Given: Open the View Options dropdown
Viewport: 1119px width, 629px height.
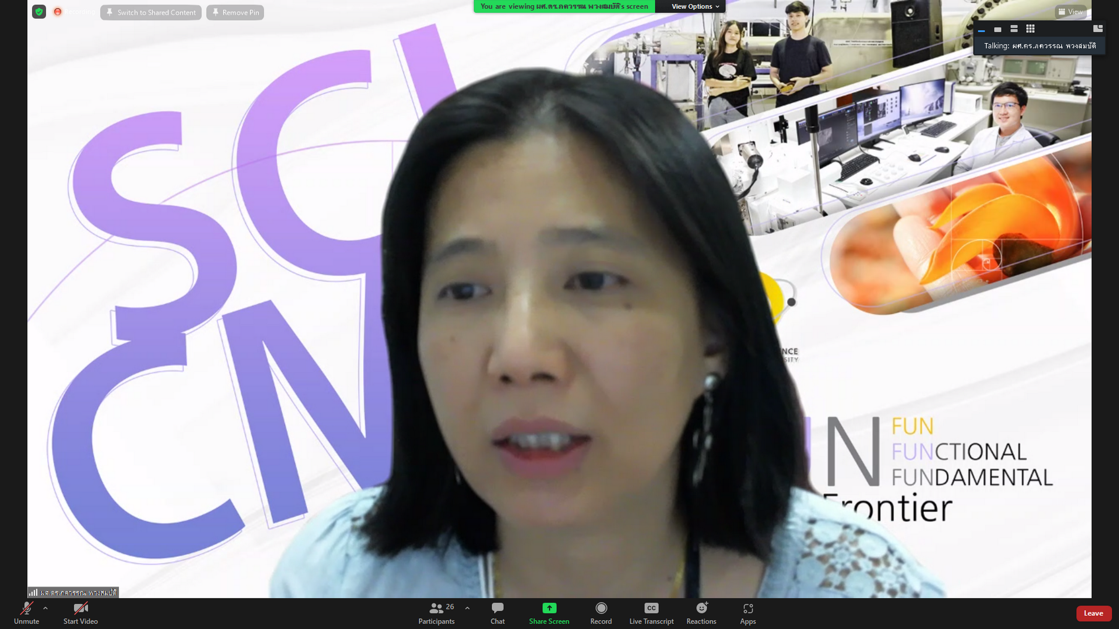Looking at the screenshot, I should tap(694, 7).
